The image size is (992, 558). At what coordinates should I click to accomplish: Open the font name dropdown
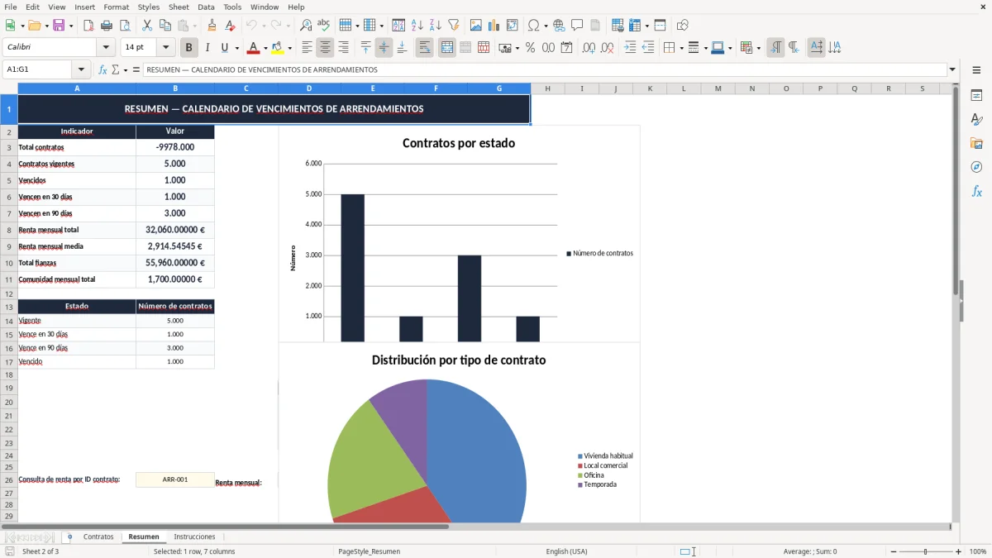[x=106, y=48]
